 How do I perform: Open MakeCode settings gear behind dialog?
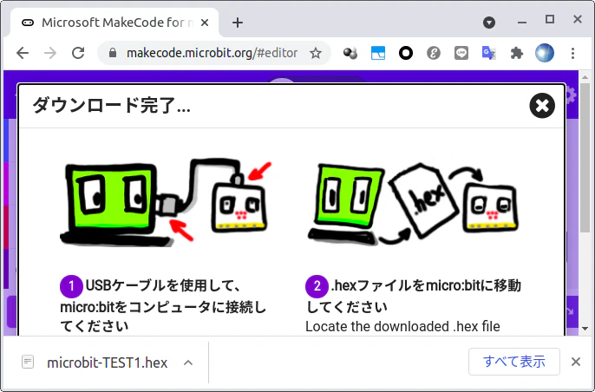click(x=571, y=95)
